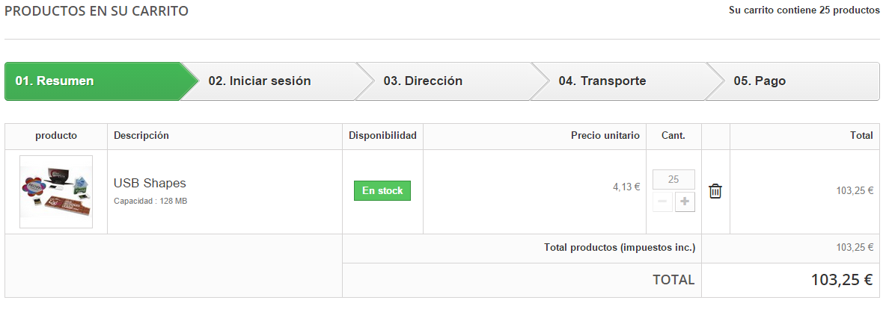Open the USB Shapes product link

pos(150,183)
